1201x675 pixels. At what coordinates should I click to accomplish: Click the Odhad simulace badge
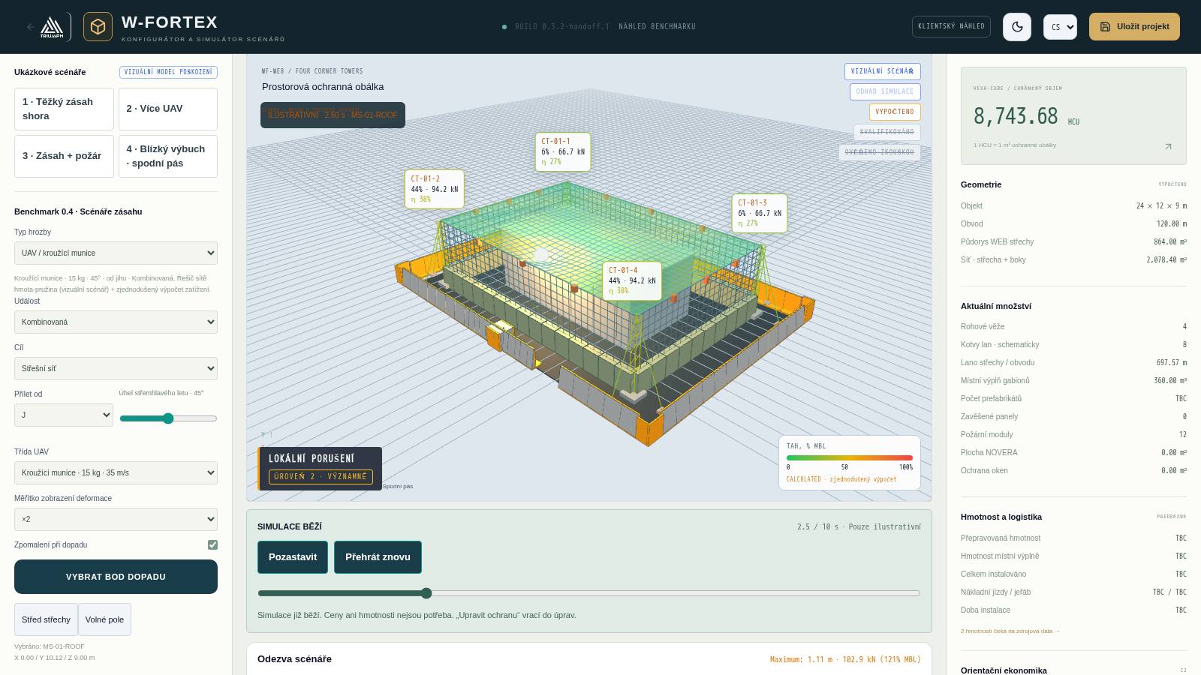point(885,91)
